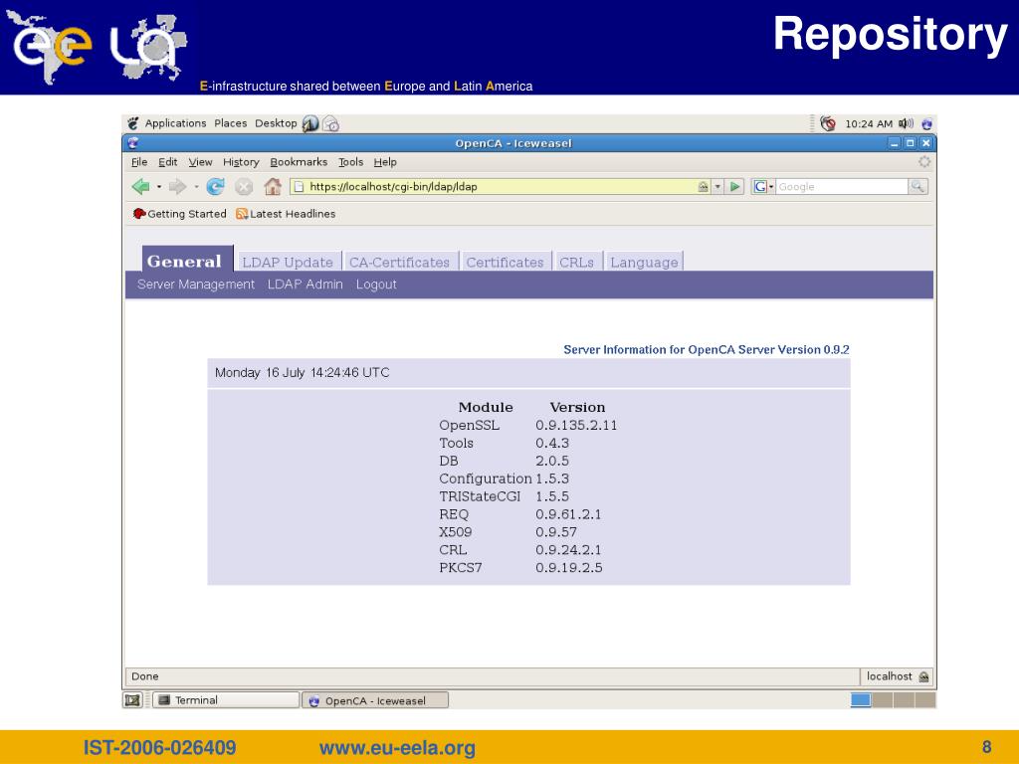The height and width of the screenshot is (764, 1019).
Task: Click the PKCS7 module name
Action: click(460, 568)
